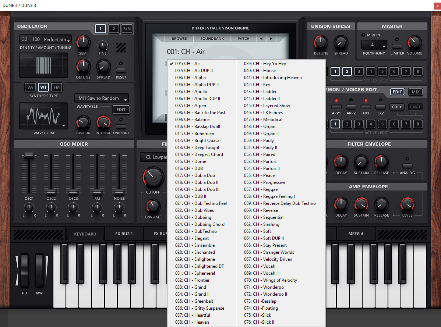Click the oscillator SPREAD knob

pos(103,67)
